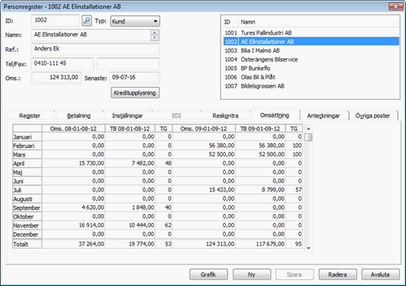Open the Betalning tab
The width and height of the screenshot is (406, 286).
point(79,116)
